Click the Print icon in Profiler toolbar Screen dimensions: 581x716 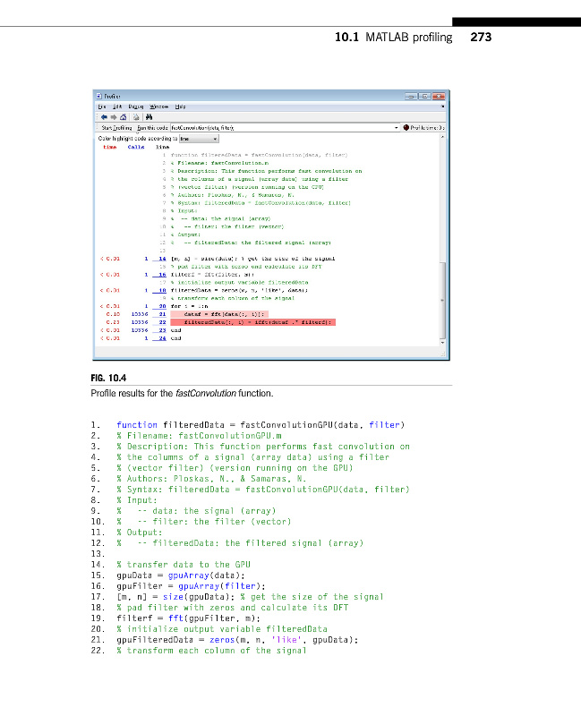click(x=135, y=116)
